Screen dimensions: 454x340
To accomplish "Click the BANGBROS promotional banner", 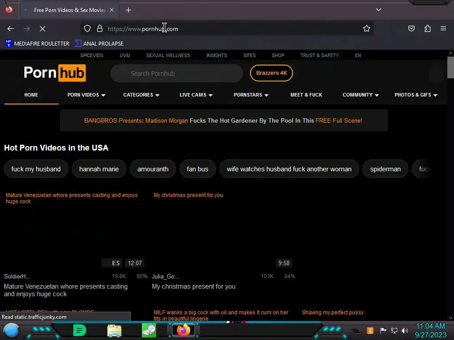I will tap(223, 120).
